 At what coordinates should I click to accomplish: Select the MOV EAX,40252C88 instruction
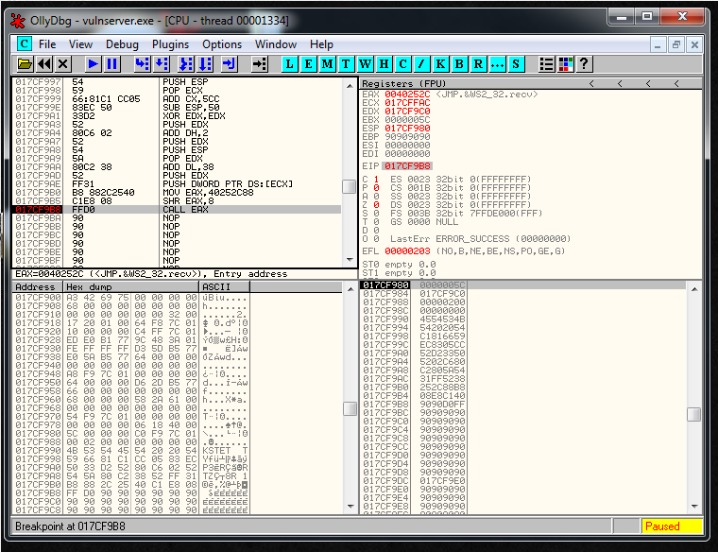click(178, 193)
